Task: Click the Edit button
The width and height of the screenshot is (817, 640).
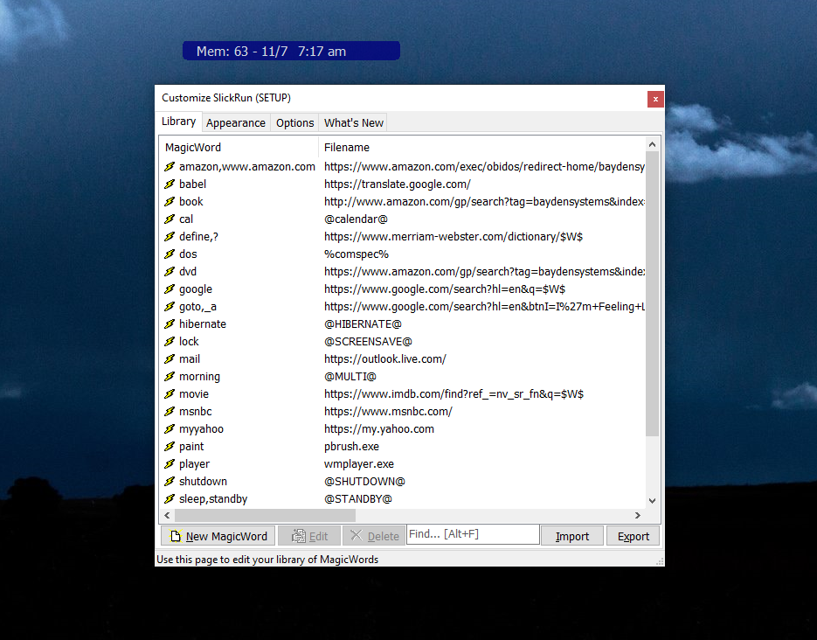Action: tap(309, 536)
